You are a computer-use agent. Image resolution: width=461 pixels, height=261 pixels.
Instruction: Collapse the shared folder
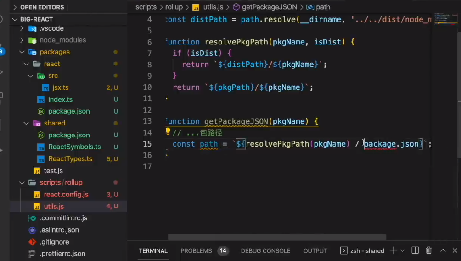26,123
